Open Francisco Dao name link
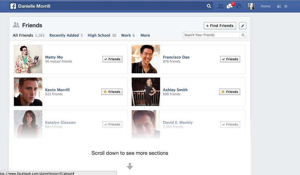 tap(176, 57)
